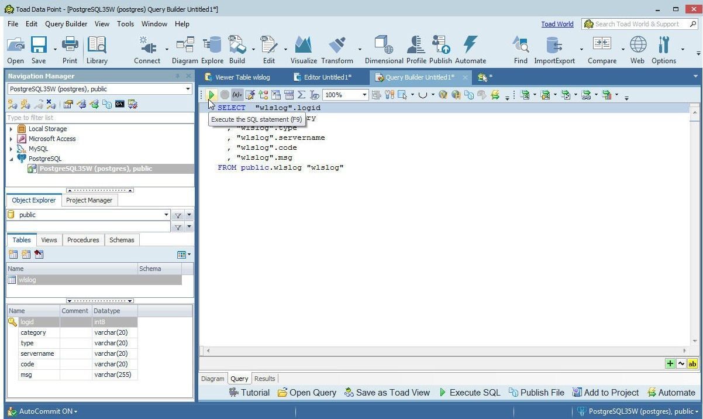Image resolution: width=703 pixels, height=419 pixels.
Task: Open the Query Builder menu
Action: click(66, 24)
